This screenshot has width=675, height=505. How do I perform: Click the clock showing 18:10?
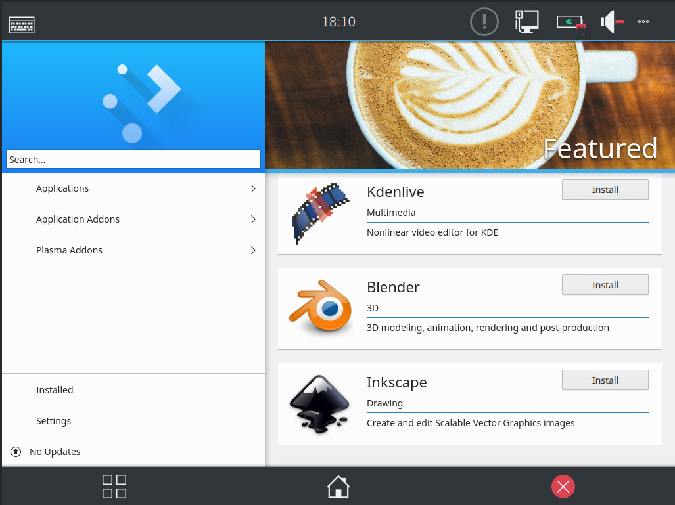(338, 22)
